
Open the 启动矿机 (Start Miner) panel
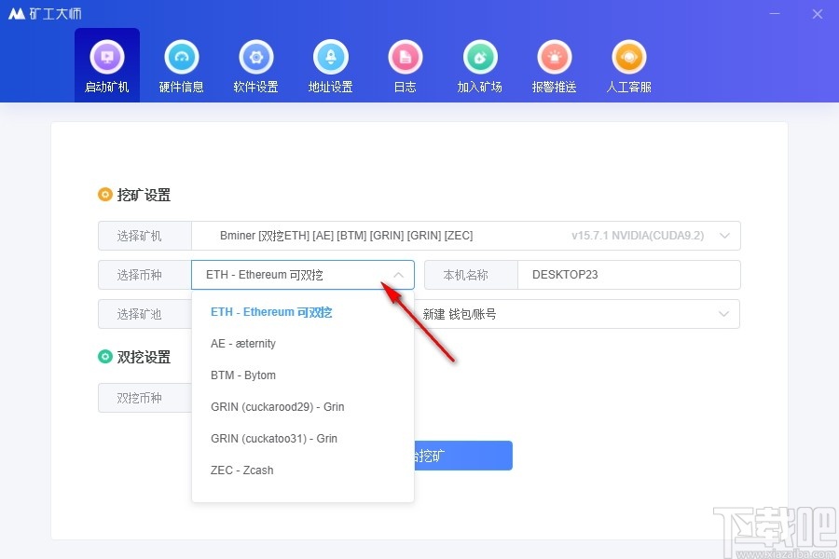click(x=106, y=63)
